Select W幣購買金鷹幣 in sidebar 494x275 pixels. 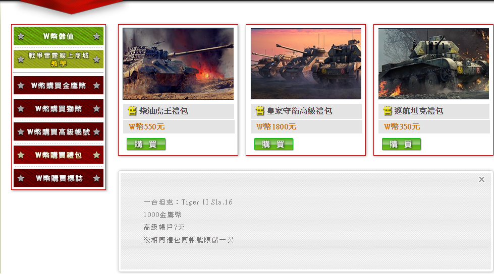59,85
